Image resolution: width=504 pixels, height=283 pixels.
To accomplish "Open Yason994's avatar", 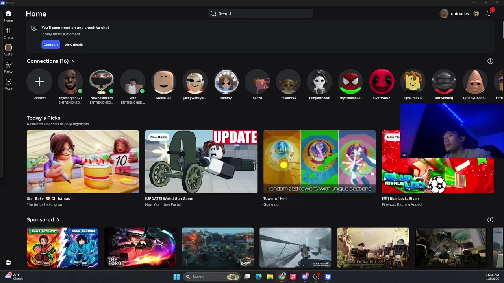I will pyautogui.click(x=288, y=82).
